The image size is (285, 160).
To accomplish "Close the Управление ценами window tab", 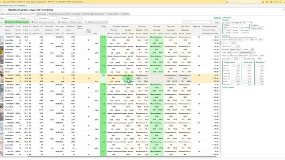I will [x=26, y=5].
